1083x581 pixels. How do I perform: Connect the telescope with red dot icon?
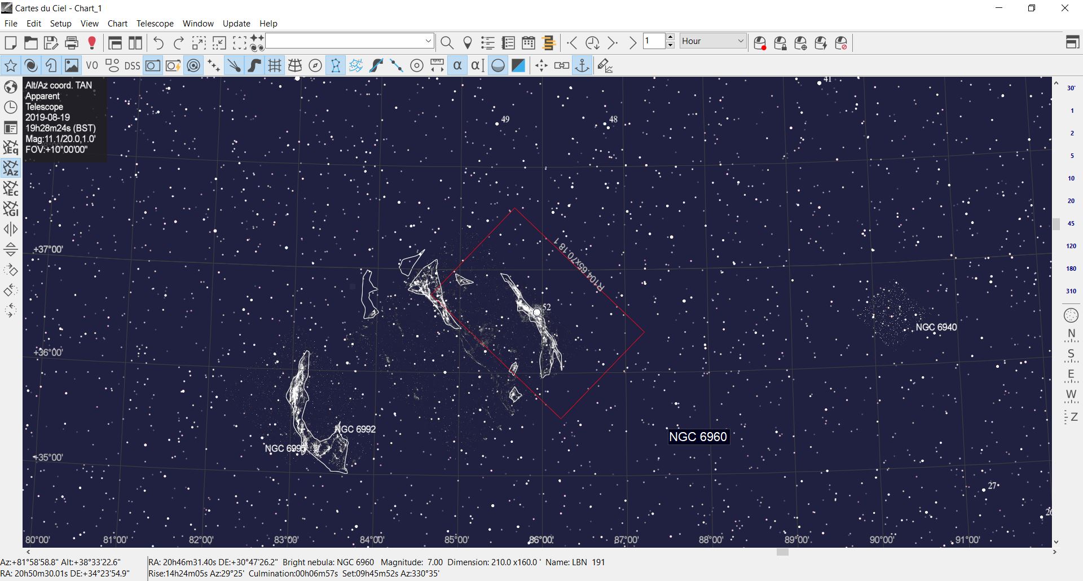click(x=760, y=43)
